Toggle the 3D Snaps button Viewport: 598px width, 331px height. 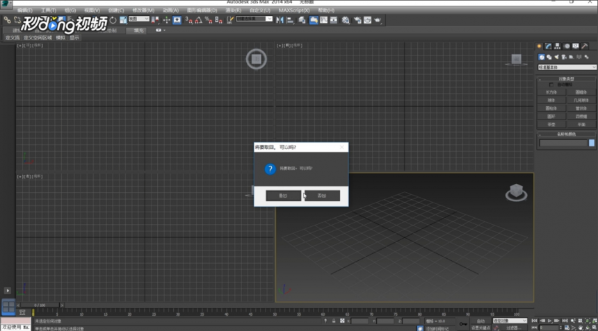click(188, 20)
